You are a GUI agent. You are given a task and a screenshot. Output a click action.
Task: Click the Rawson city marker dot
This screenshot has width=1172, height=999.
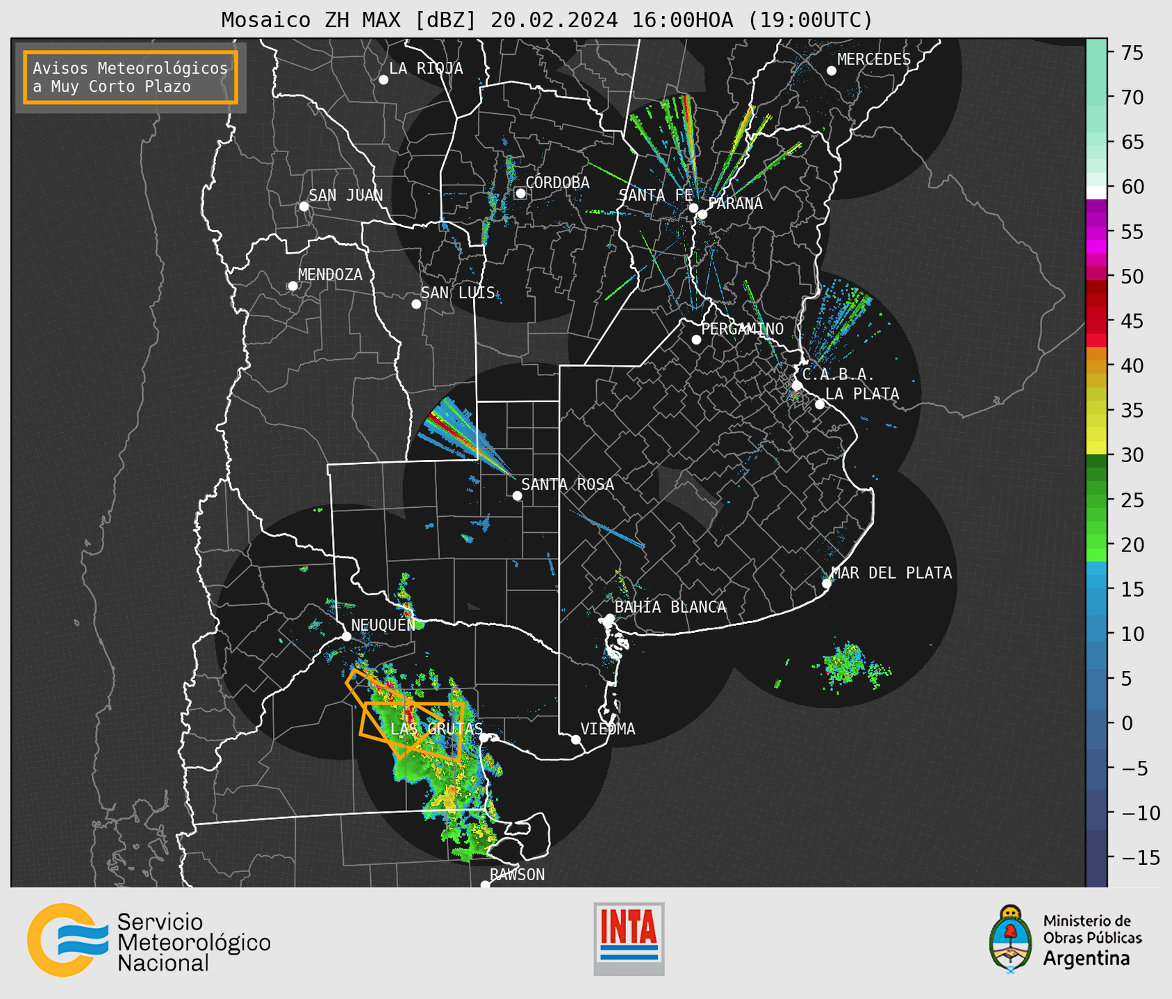[x=485, y=885]
